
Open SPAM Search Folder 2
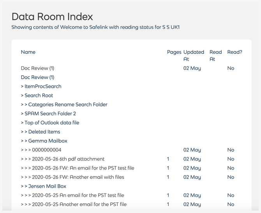50,114
